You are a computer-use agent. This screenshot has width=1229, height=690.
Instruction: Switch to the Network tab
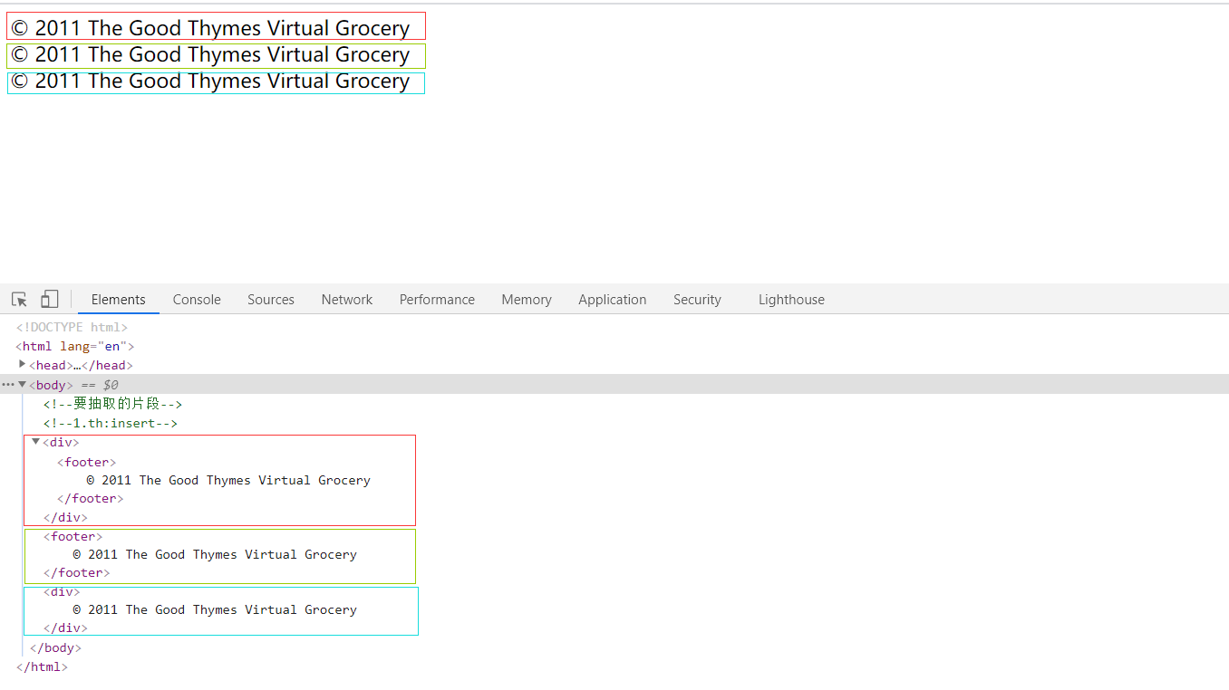pyautogui.click(x=347, y=300)
